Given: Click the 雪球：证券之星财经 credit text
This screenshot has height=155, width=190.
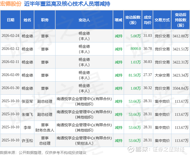Looking at the screenshot, I should [160, 149].
